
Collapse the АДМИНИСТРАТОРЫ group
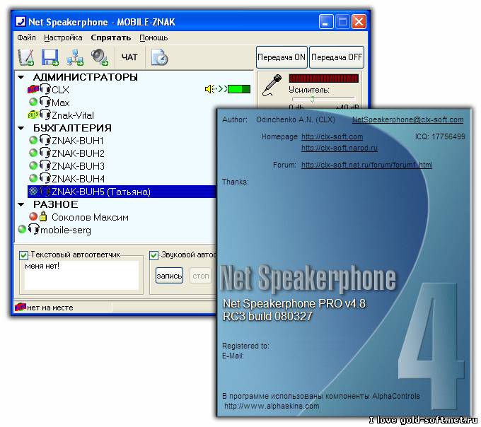click(x=21, y=77)
